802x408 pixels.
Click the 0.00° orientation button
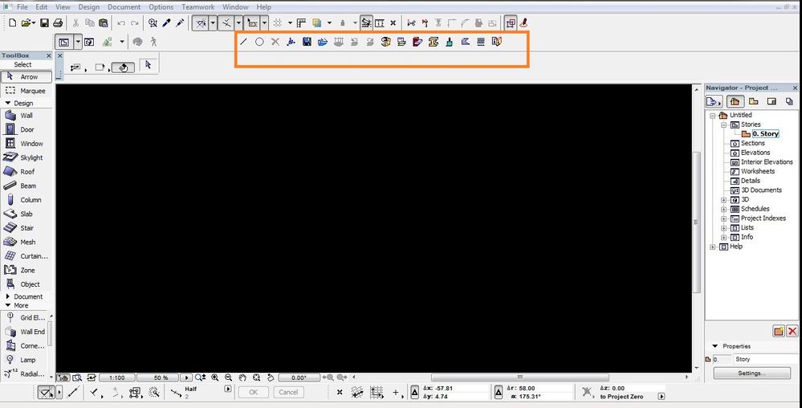coord(299,377)
